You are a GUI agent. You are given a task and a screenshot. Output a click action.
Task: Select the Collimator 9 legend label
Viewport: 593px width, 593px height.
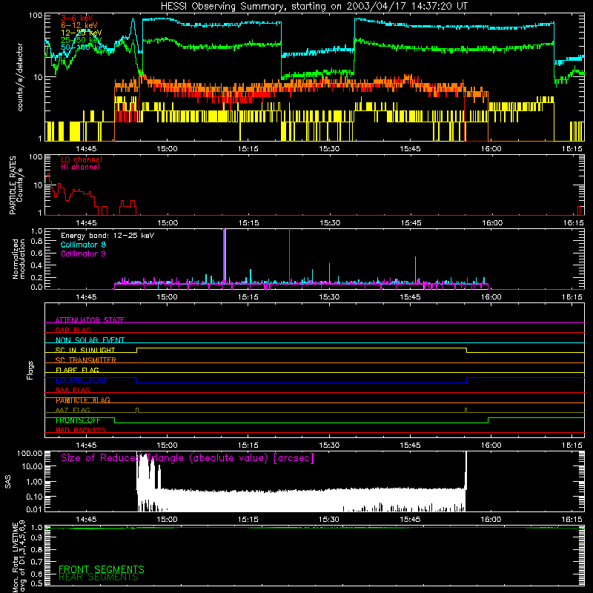click(83, 254)
